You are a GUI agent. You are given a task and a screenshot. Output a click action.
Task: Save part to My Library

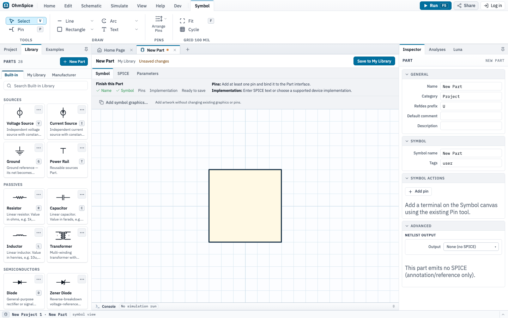click(x=374, y=61)
